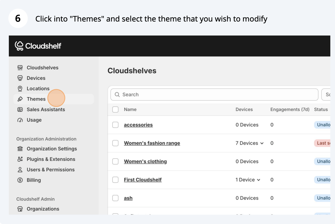Check the Women's fashion range checkbox
The image size is (335, 224).
tap(115, 143)
